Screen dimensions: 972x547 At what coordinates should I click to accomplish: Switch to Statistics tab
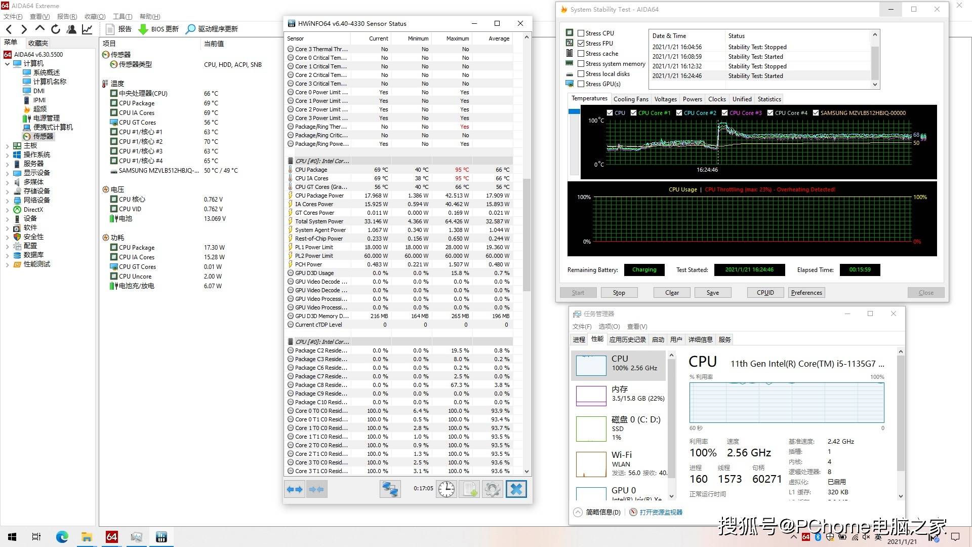(769, 99)
